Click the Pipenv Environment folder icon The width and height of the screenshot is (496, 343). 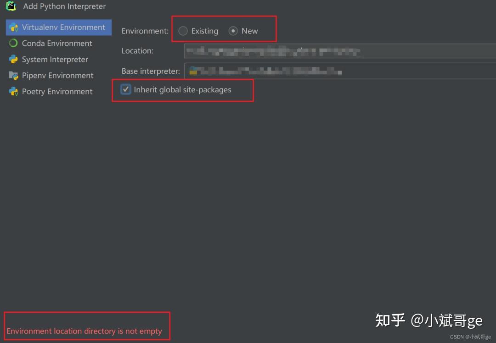click(14, 75)
